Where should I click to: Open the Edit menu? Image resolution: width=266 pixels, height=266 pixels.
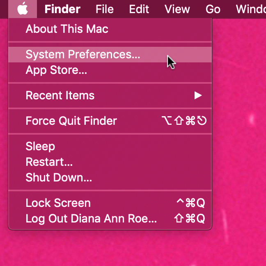tap(139, 9)
